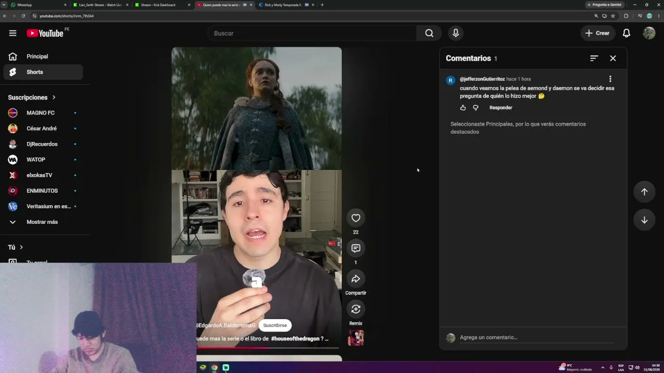The width and height of the screenshot is (664, 373).
Task: Open the taskbar clock and date
Action: tap(653, 367)
